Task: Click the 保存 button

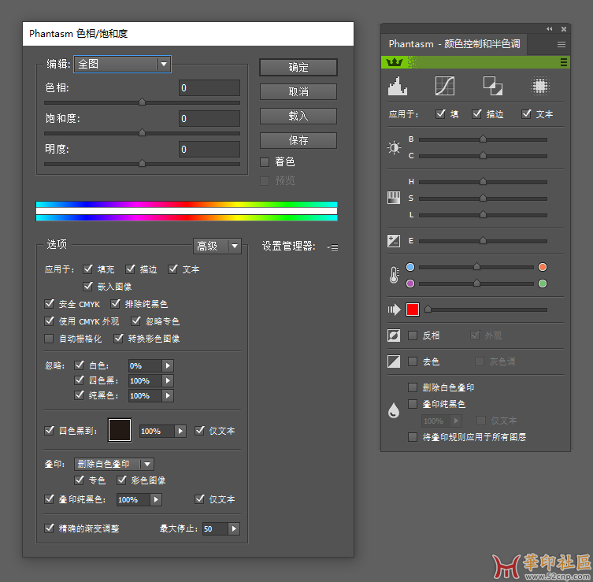Action: click(298, 140)
